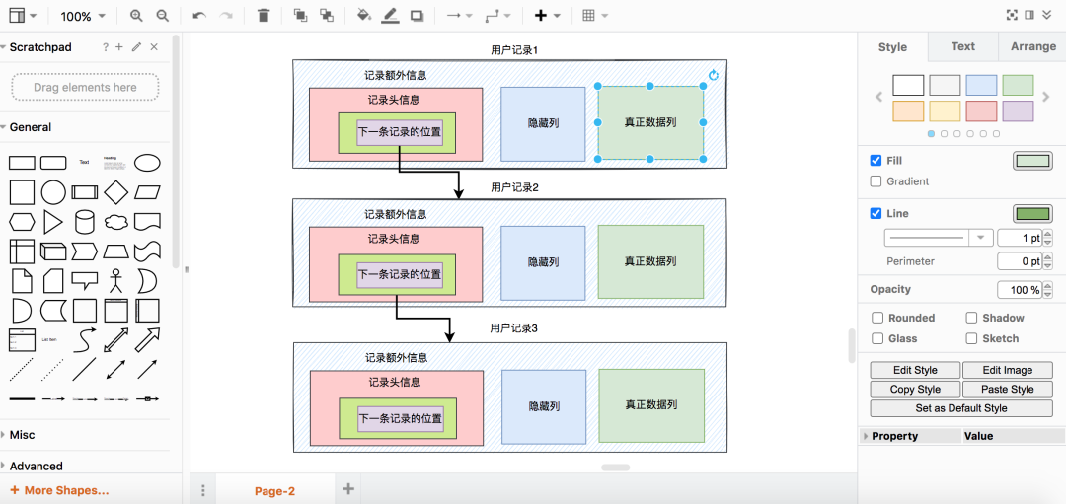This screenshot has width=1066, height=504.
Task: Expand the Property/Value table
Action: pos(867,436)
